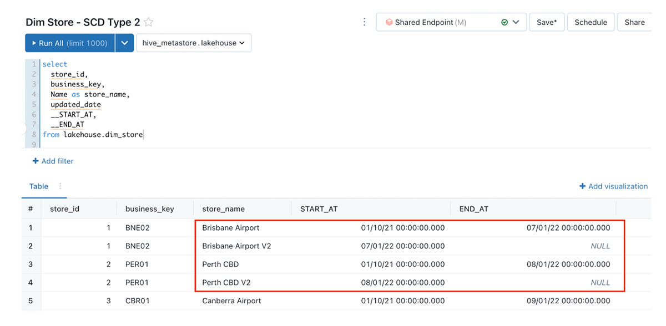Star the Dim Store query as favorite
666x326 pixels.
149,23
